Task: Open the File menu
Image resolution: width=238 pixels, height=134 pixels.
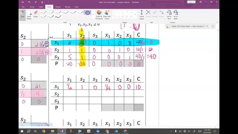Action: (x=23, y=7)
